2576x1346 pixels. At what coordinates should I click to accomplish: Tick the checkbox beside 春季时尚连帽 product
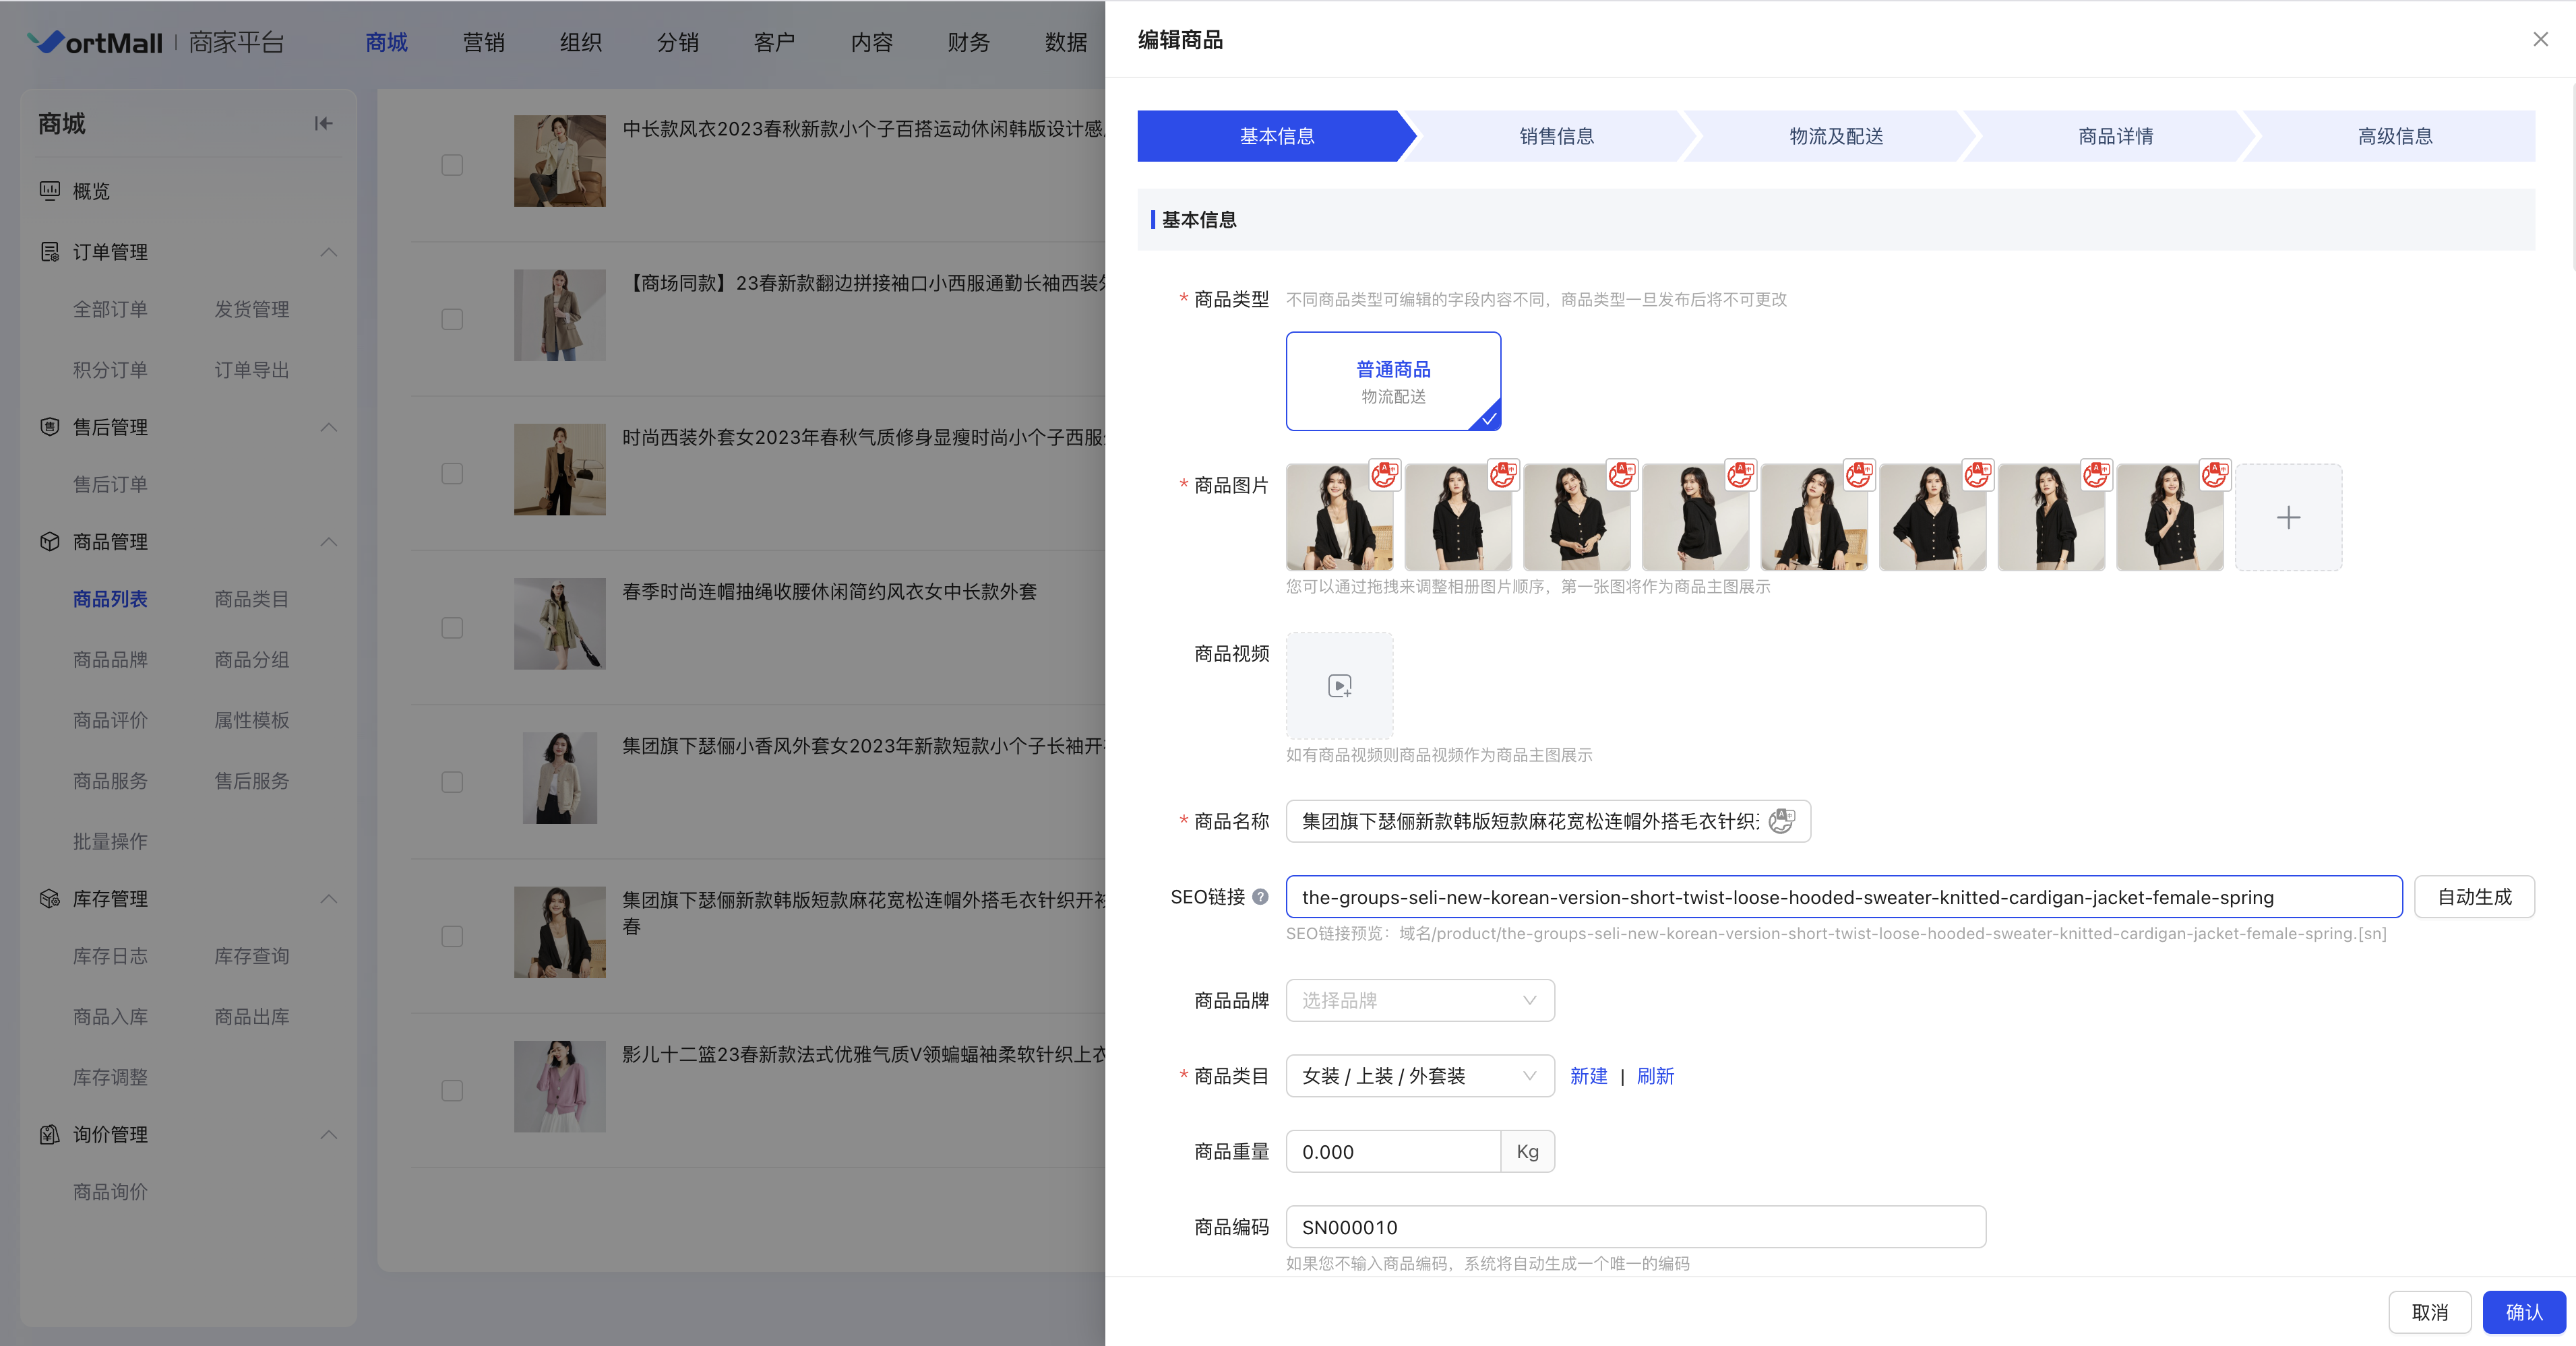coord(452,629)
